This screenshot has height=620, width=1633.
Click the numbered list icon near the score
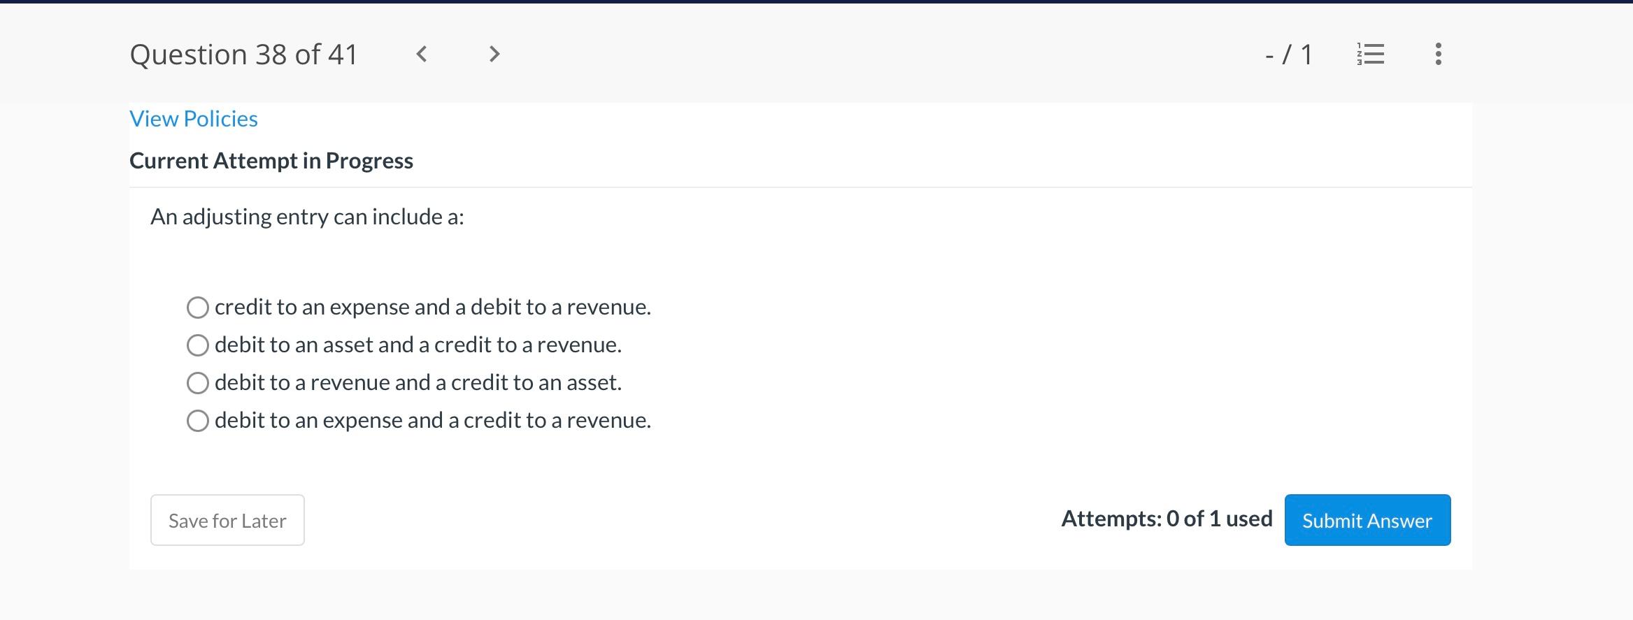[1369, 54]
